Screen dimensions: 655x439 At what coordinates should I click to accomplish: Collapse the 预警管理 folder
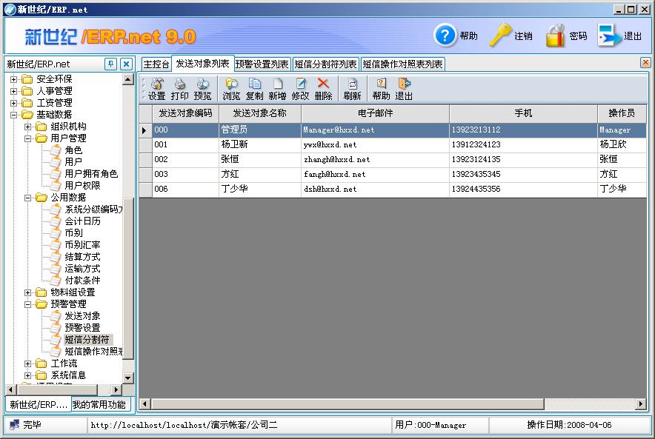(27, 304)
